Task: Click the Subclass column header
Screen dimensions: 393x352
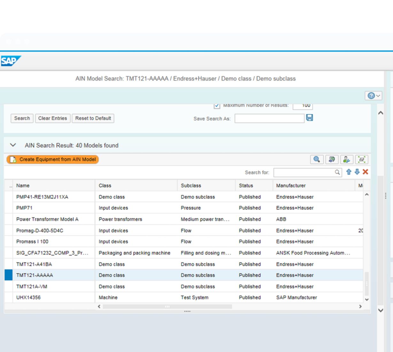Action: tap(191, 186)
